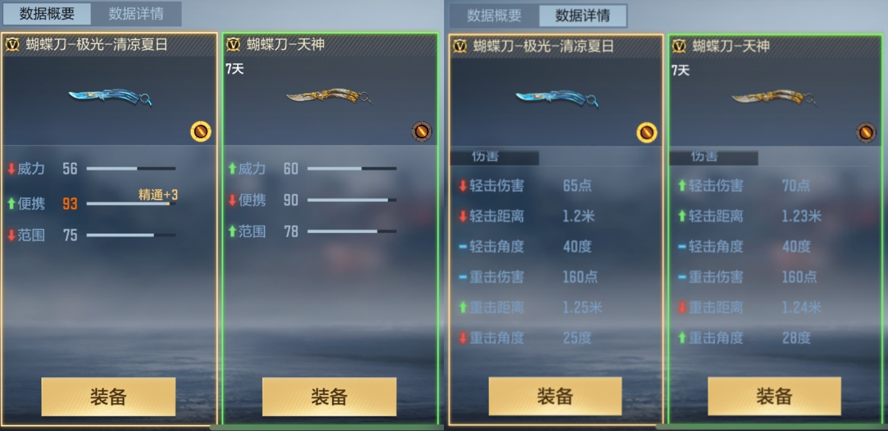Select the highlighted 数据概要 tab
888x431 pixels.
(x=47, y=14)
